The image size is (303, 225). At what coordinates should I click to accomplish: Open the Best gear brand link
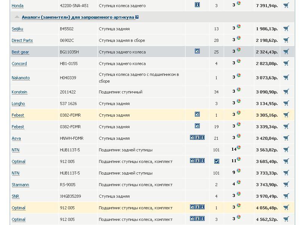pyautogui.click(x=20, y=52)
